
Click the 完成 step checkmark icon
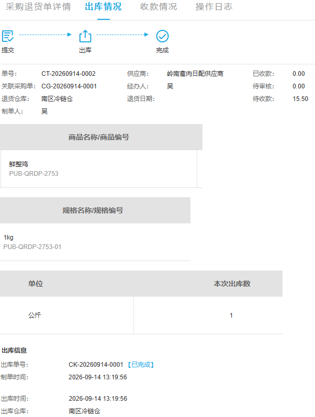pos(162,36)
